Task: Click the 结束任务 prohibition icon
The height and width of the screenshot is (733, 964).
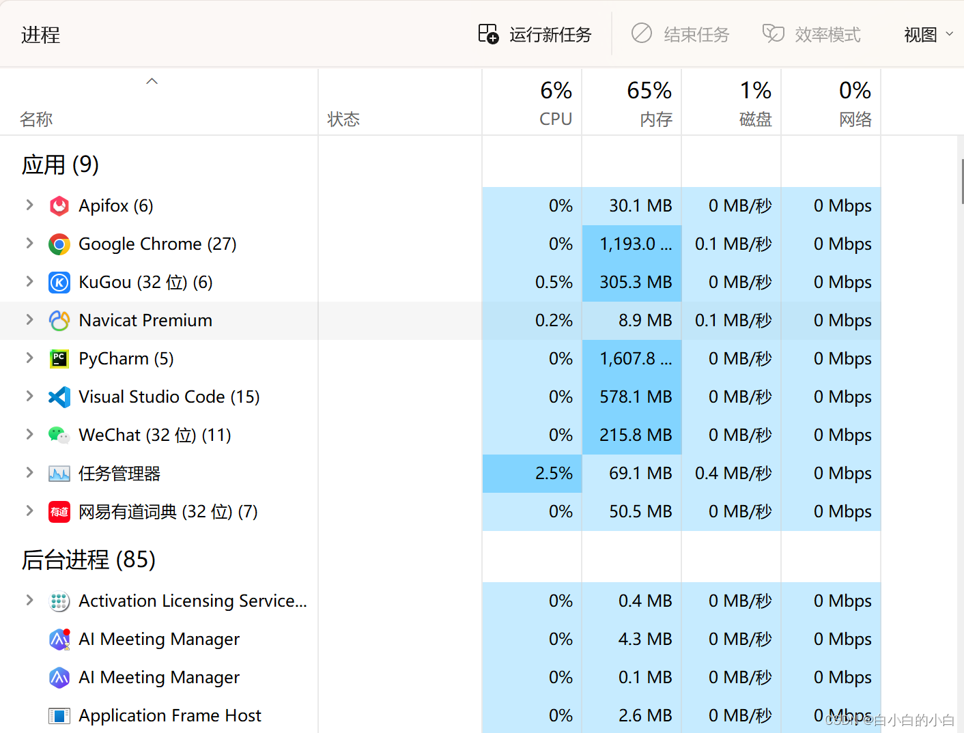Action: pos(642,33)
